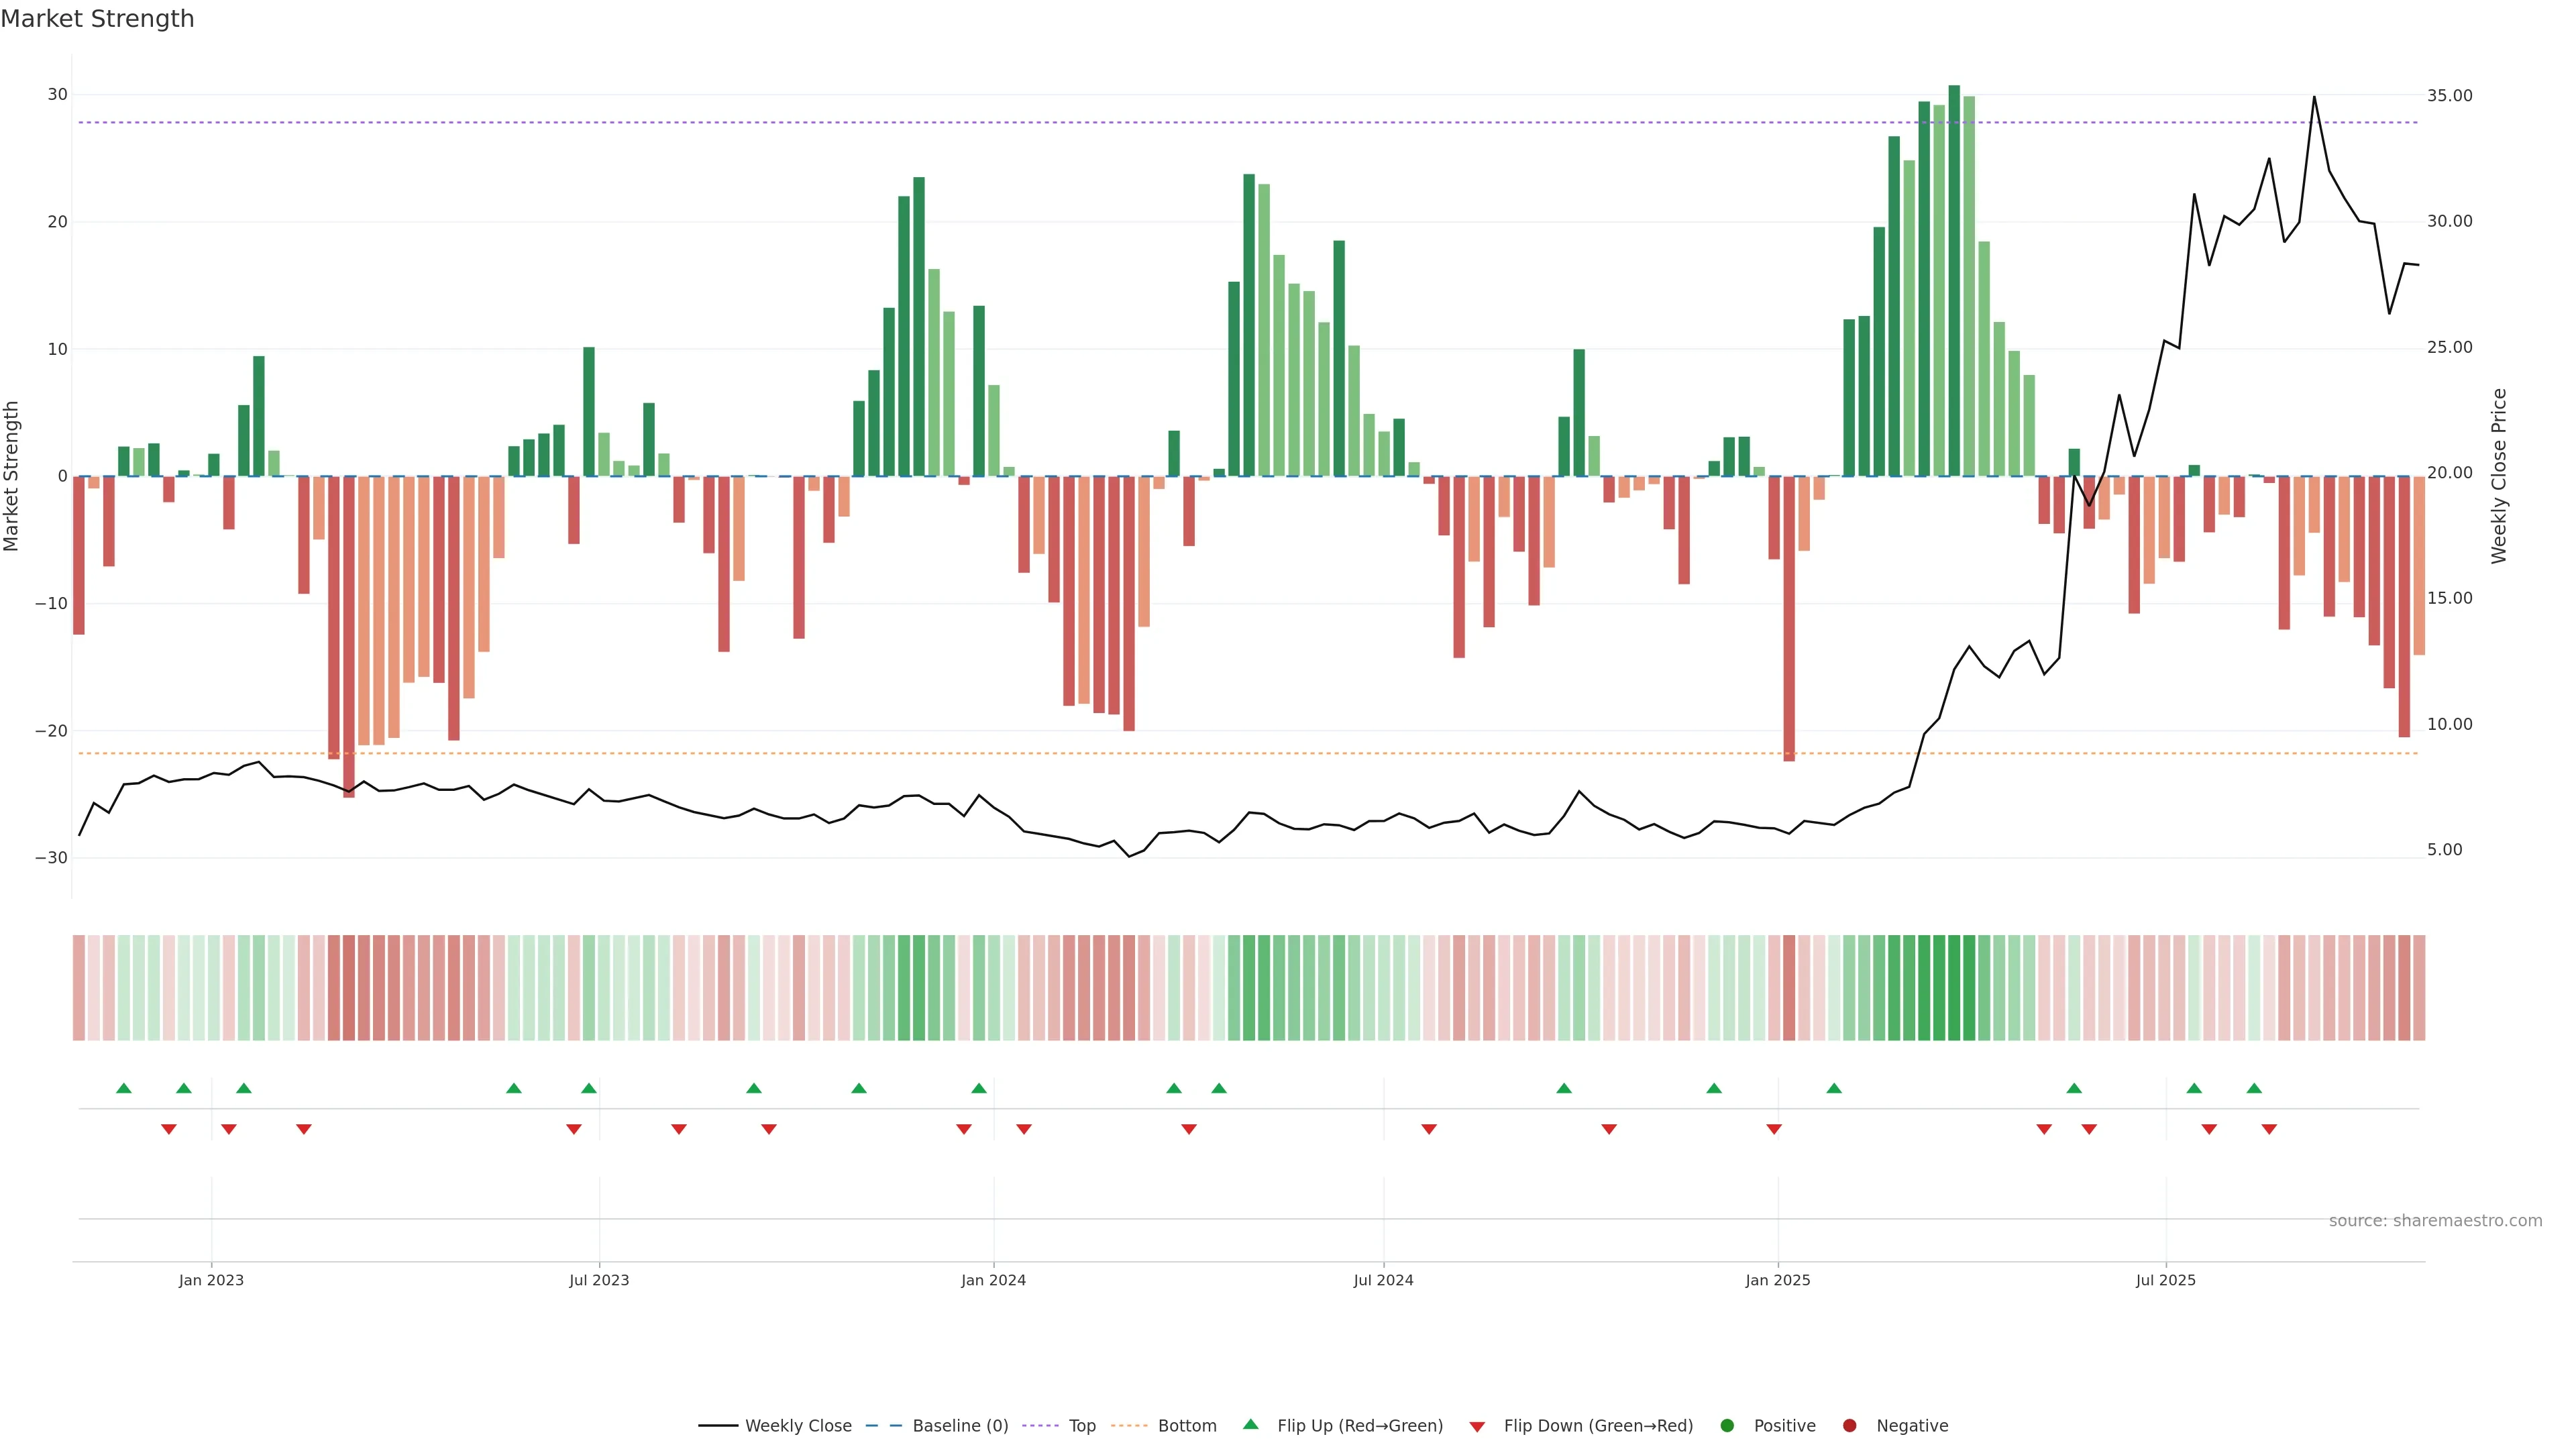The image size is (2576, 1449).
Task: Click the Positive green circle legend icon
Action: coord(1727,1426)
